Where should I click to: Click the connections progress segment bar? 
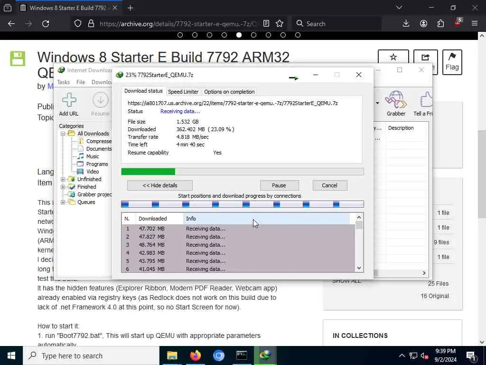[x=243, y=204]
